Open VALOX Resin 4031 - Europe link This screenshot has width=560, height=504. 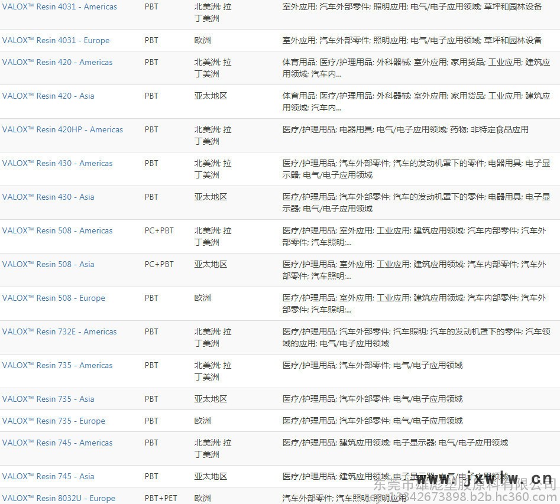coord(56,41)
